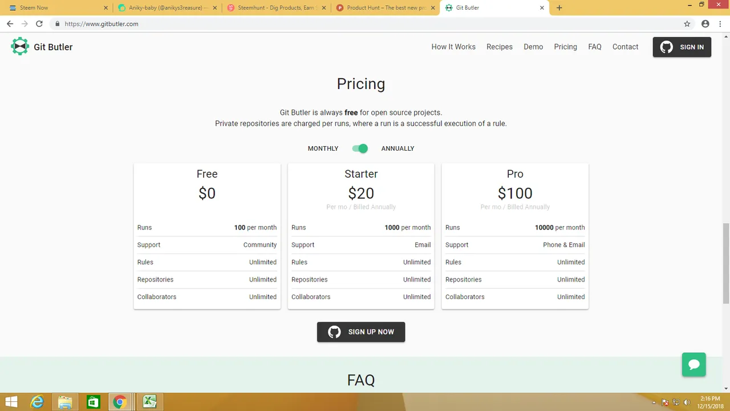
Task: Click the browser forward arrow
Action: point(25,24)
